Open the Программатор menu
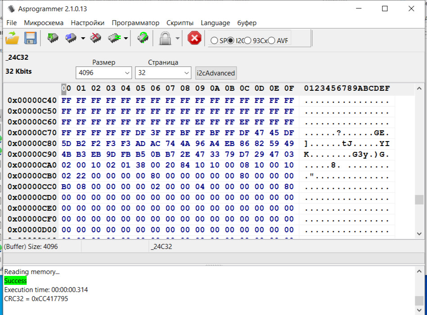The width and height of the screenshot is (427, 315). point(135,23)
